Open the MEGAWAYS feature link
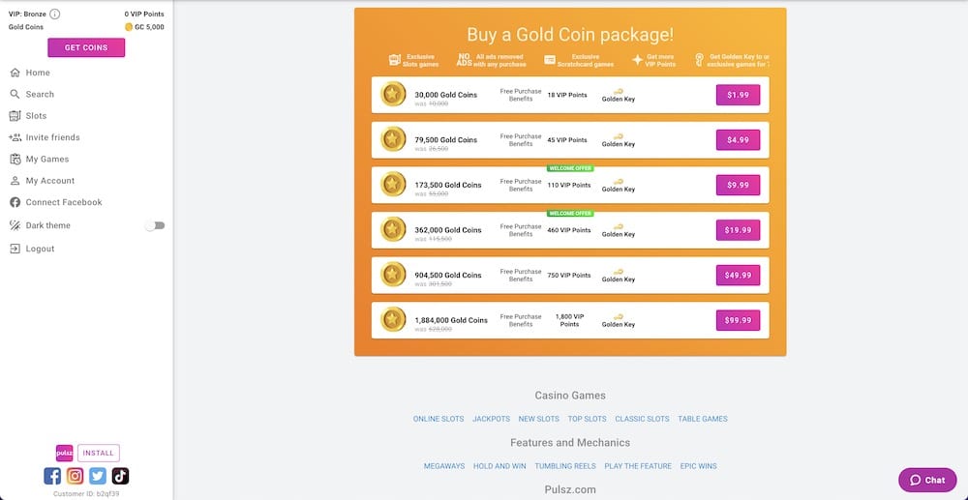The image size is (968, 500). [444, 466]
